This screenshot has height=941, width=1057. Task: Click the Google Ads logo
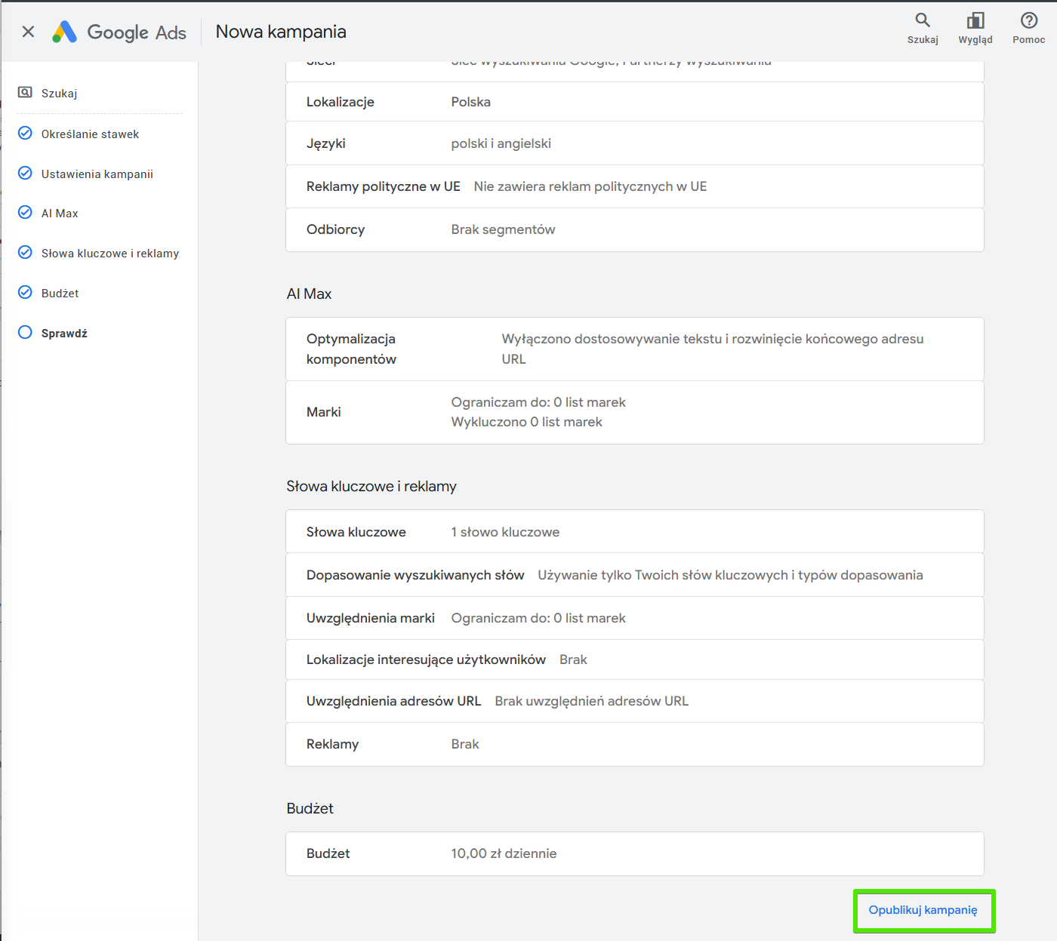[x=119, y=32]
